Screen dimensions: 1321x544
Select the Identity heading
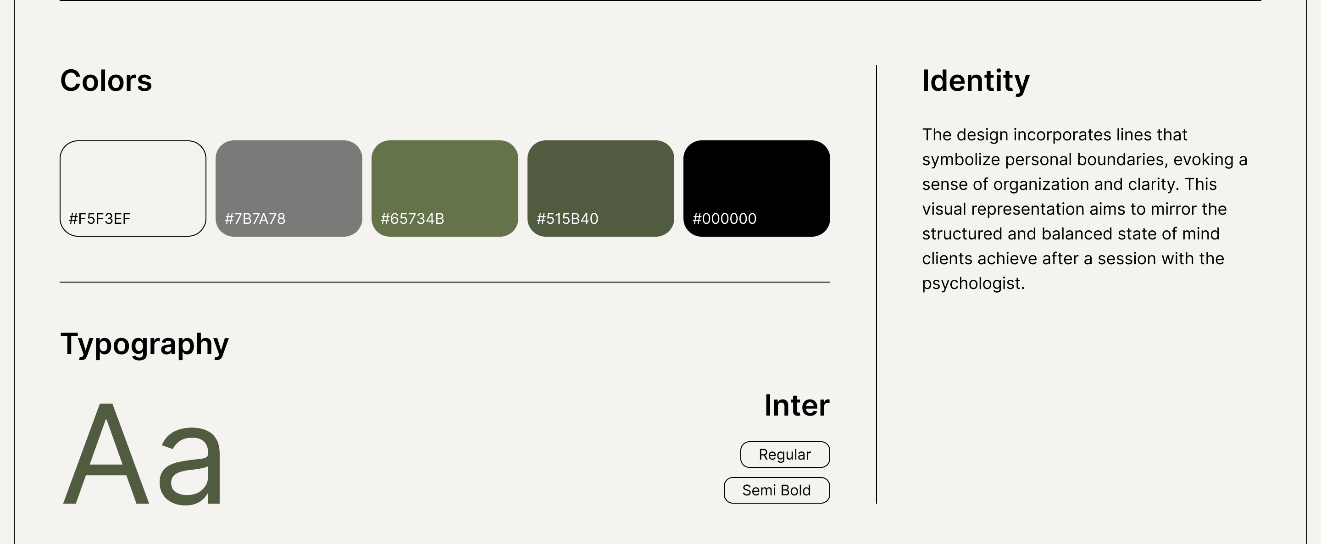point(975,81)
